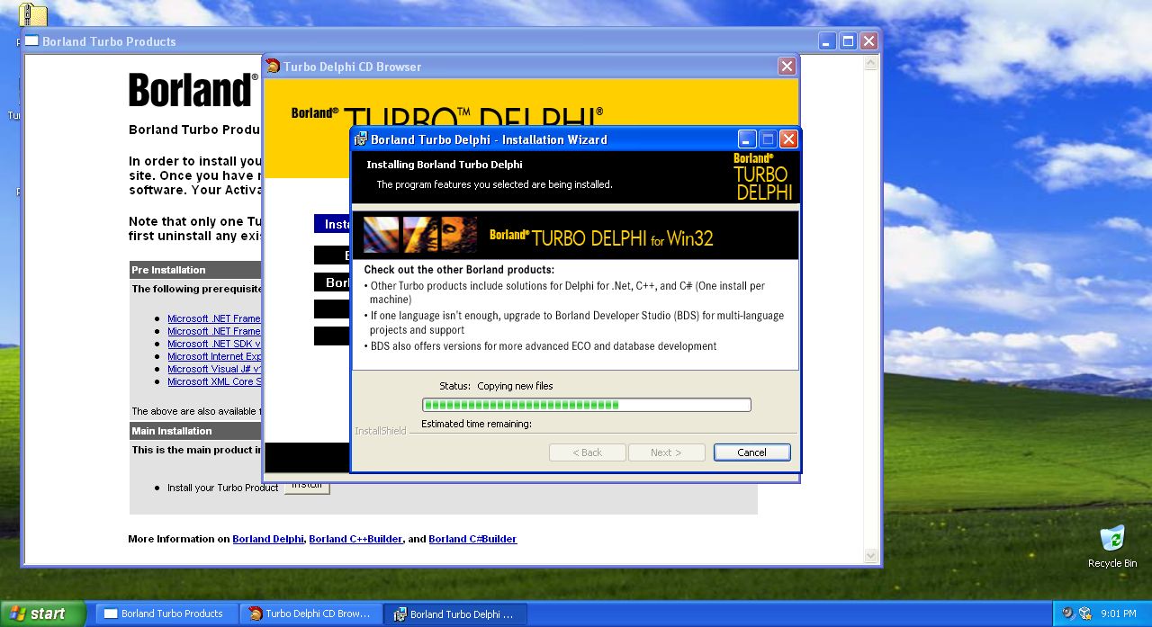
Task: Close the Installation Wizard window
Action: [x=788, y=139]
